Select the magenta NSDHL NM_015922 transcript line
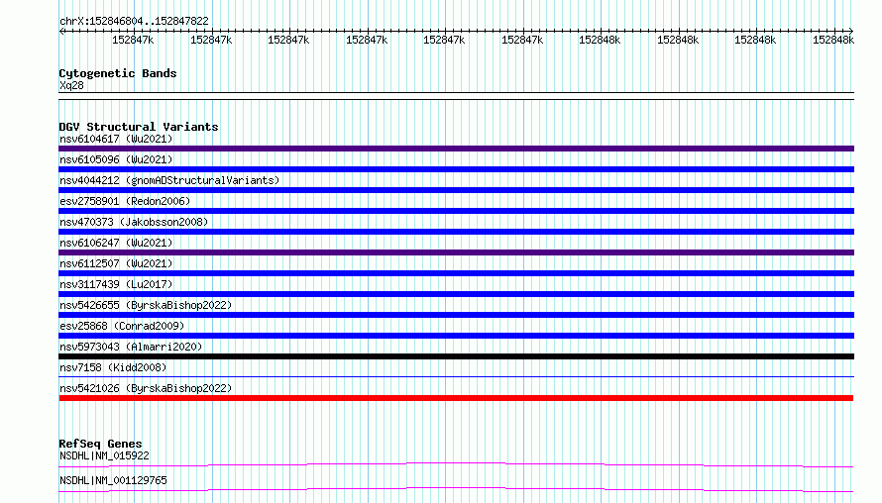 [456, 464]
